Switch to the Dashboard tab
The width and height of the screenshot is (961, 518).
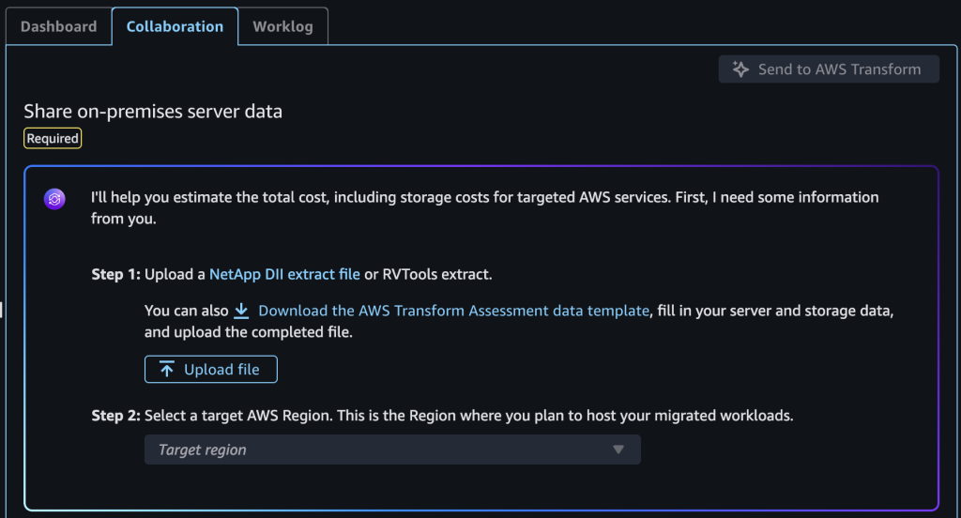click(x=58, y=26)
